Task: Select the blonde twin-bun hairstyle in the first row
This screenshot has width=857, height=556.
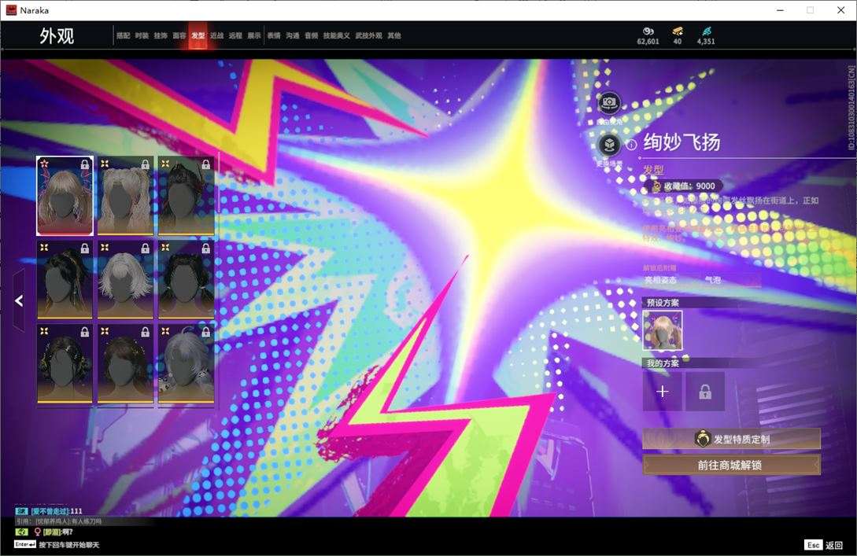Action: pos(125,196)
